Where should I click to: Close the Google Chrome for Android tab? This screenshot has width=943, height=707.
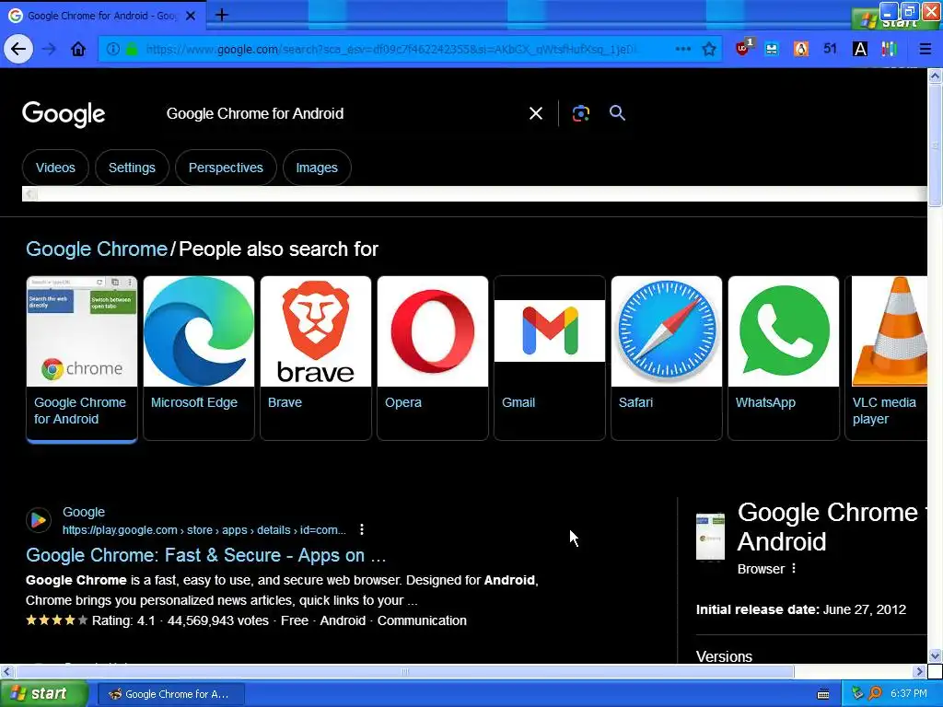[191, 16]
